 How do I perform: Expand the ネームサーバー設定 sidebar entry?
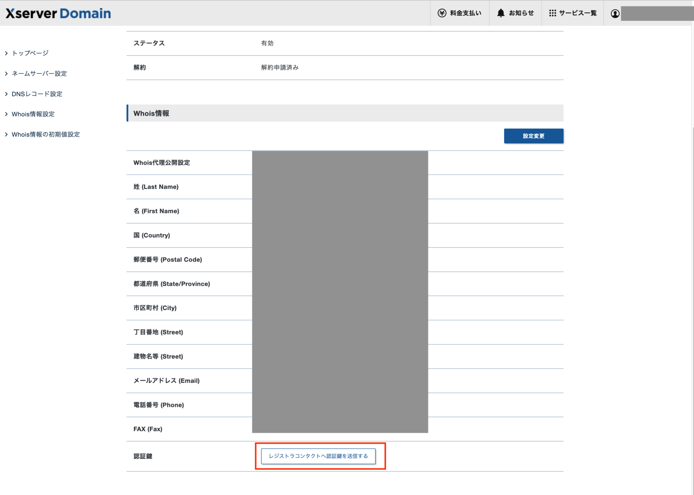(x=39, y=73)
